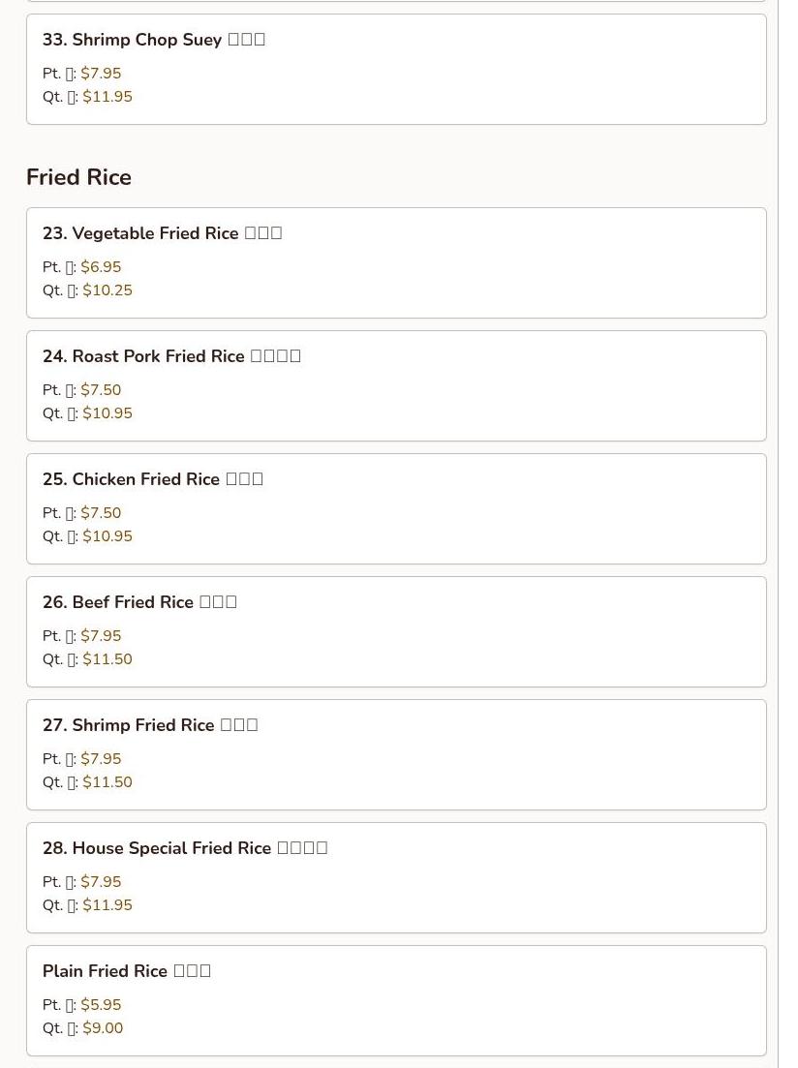
Task: Select the Fried Rice section heading
Action: 78,177
